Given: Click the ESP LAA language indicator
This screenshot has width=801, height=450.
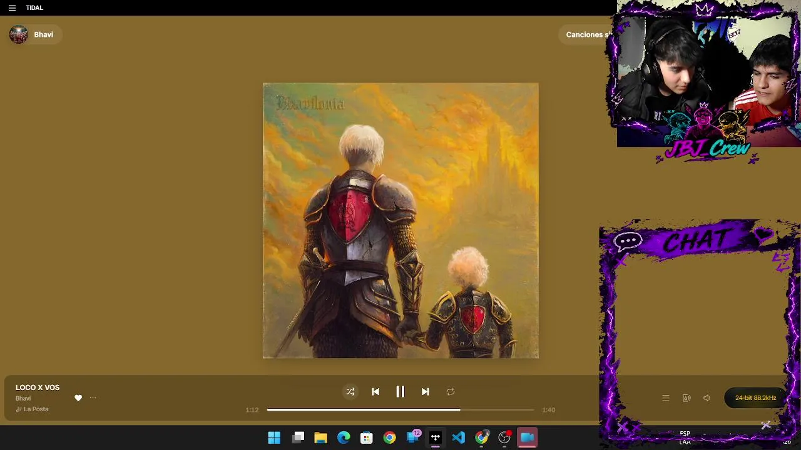Looking at the screenshot, I should pyautogui.click(x=685, y=437).
